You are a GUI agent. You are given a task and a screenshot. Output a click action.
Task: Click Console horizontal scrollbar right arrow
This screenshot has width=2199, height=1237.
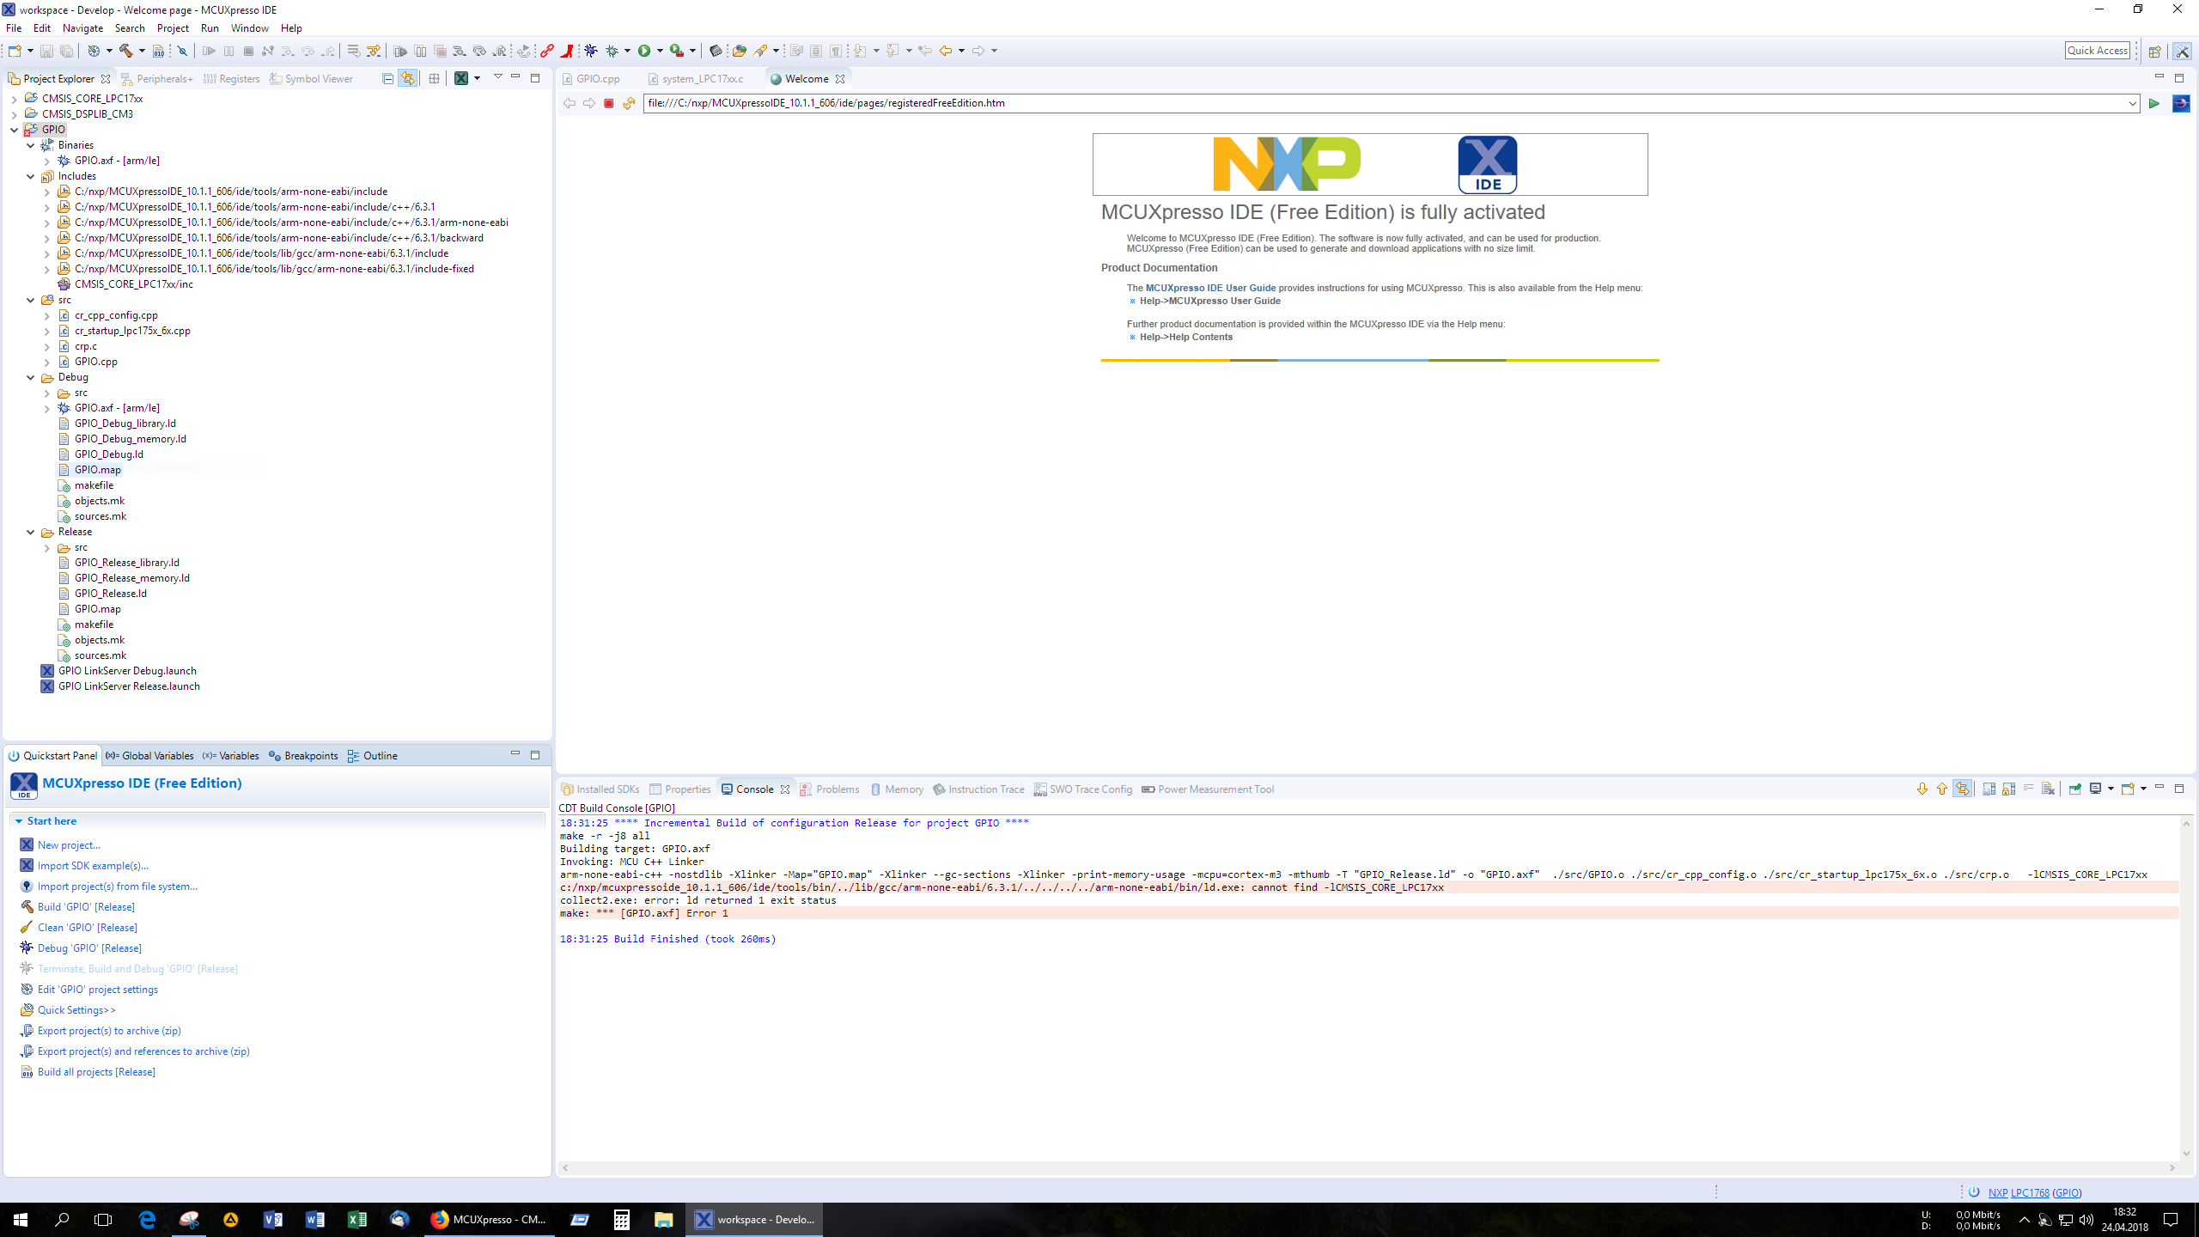[x=2172, y=1167]
